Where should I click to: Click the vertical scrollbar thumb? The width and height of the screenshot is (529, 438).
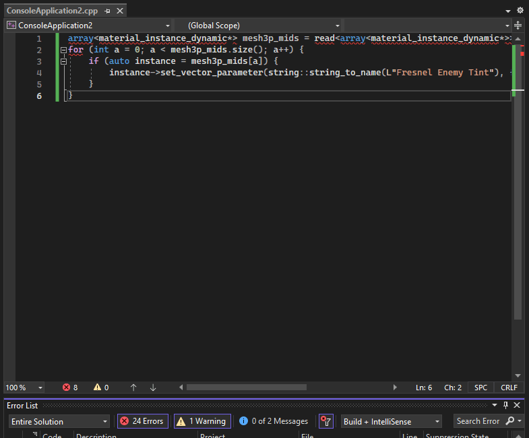click(x=518, y=182)
